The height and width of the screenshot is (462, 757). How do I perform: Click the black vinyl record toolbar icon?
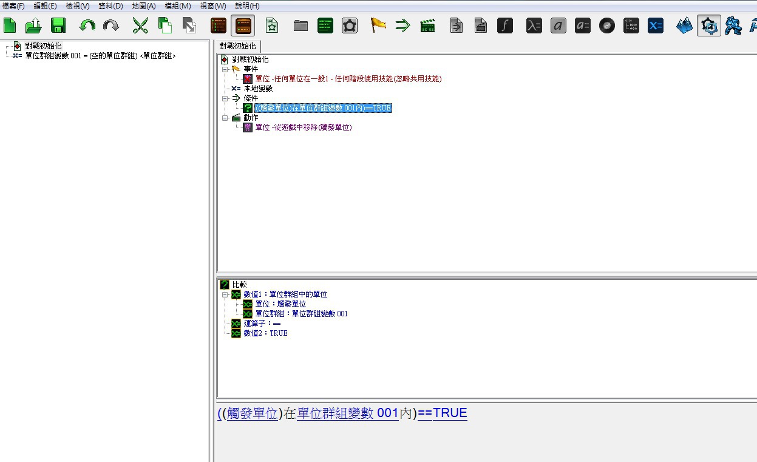pyautogui.click(x=607, y=25)
